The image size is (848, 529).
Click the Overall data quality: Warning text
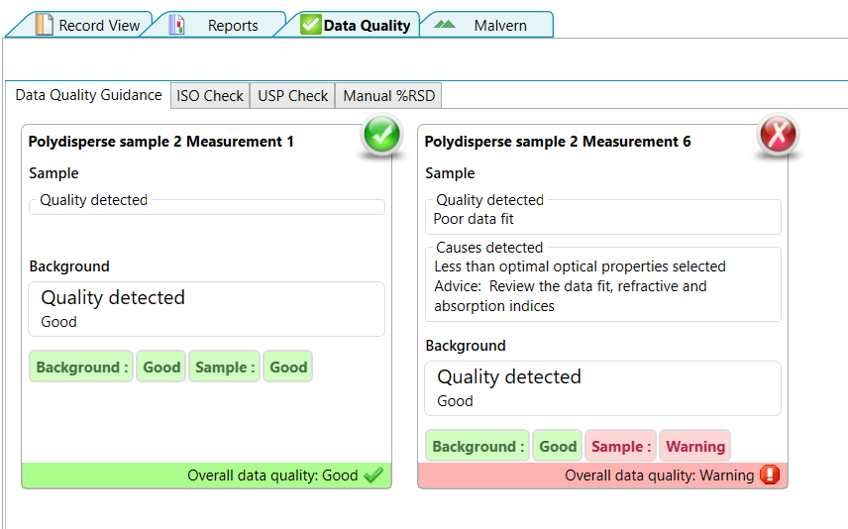click(659, 476)
